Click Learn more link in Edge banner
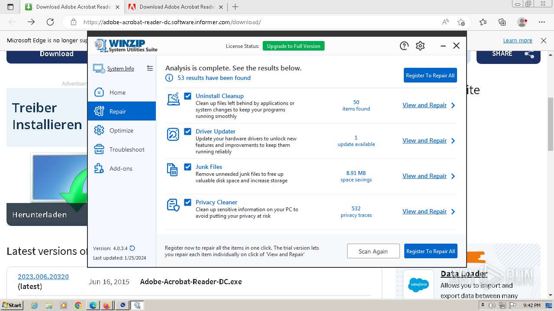The height and width of the screenshot is (311, 554). [518, 41]
